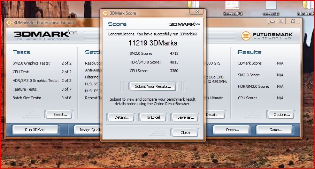Start Game... from main window
The image size is (315, 169).
coord(275,130)
